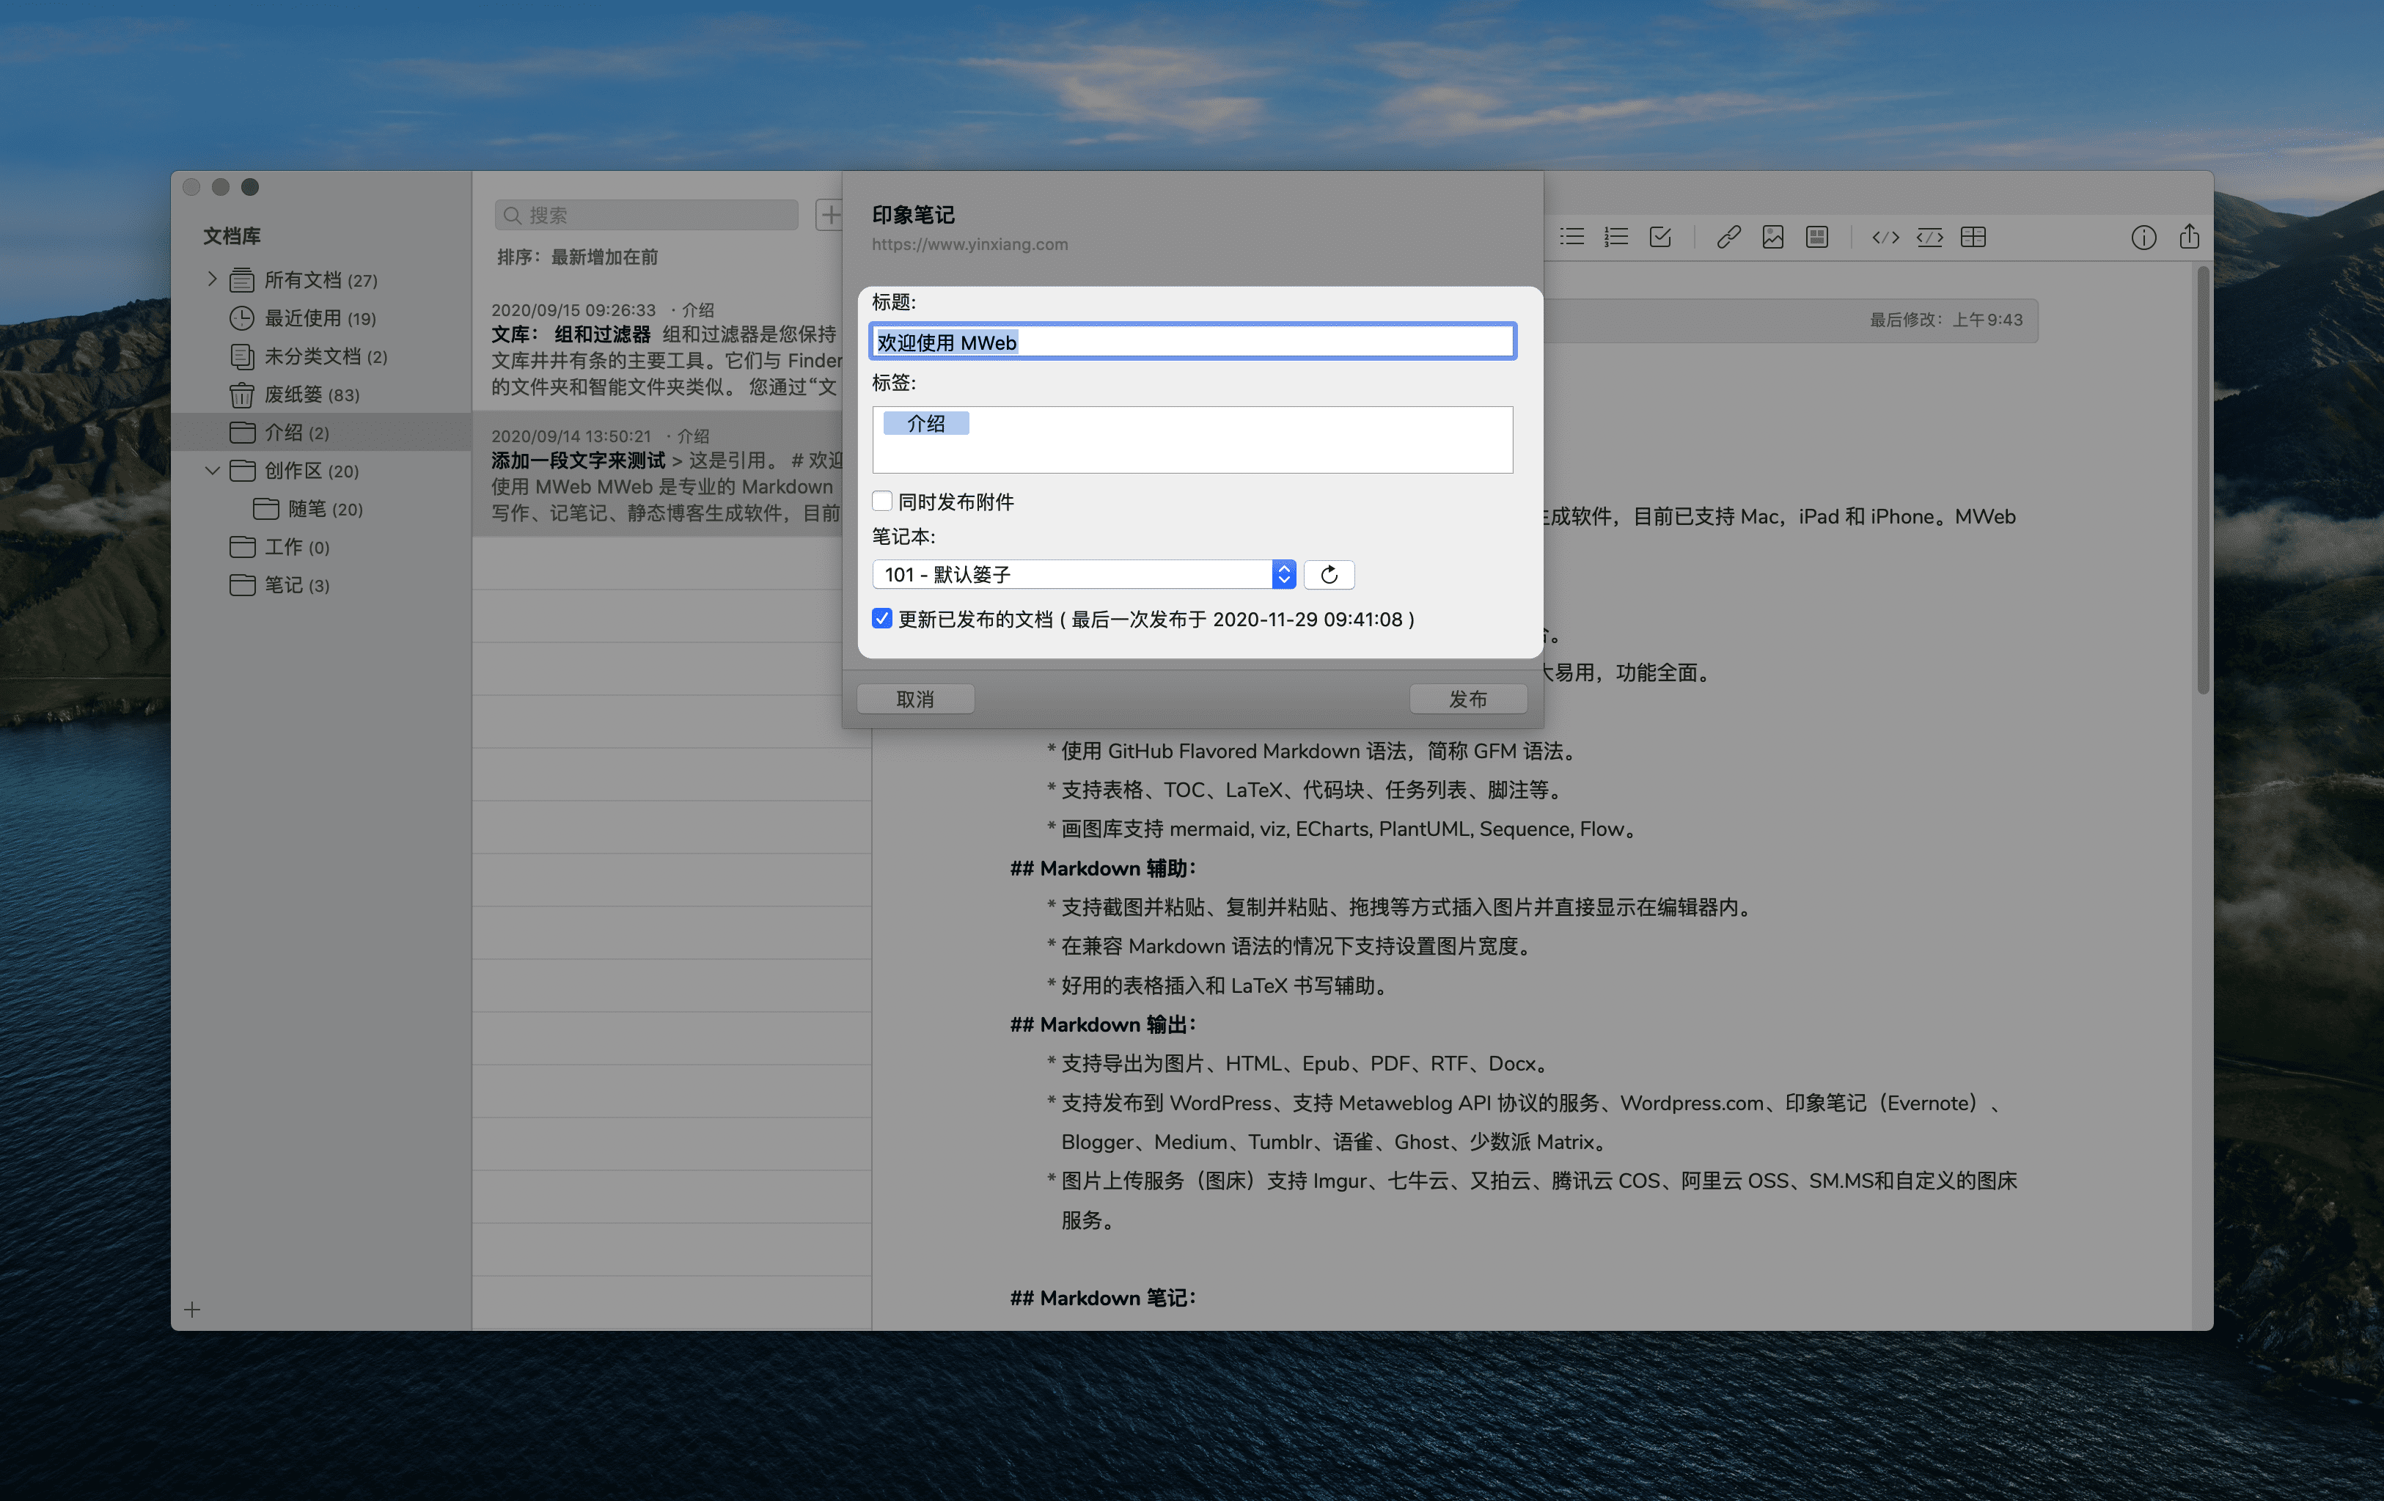2384x1501 pixels.
Task: Click the search magnifier icon
Action: [x=512, y=215]
